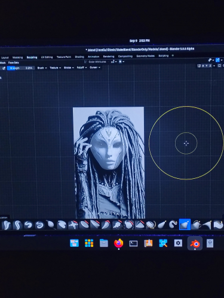This screenshot has width=224, height=298.
Task: Open the app grid launcher in taskbar
Action: 89,243
